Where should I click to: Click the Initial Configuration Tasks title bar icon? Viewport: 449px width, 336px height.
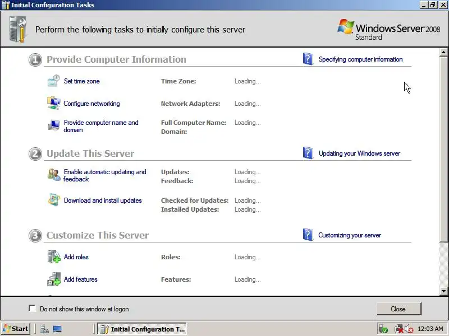pyautogui.click(x=6, y=5)
